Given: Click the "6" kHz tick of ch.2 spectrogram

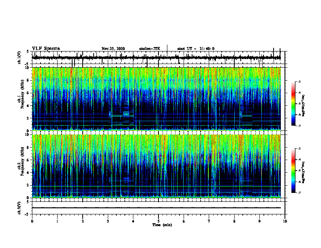Looking at the screenshot, I should pos(29,160).
